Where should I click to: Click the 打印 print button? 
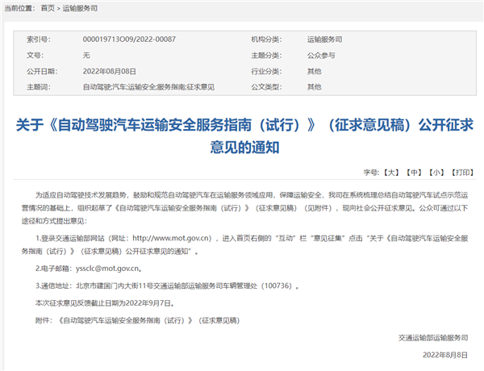click(462, 173)
